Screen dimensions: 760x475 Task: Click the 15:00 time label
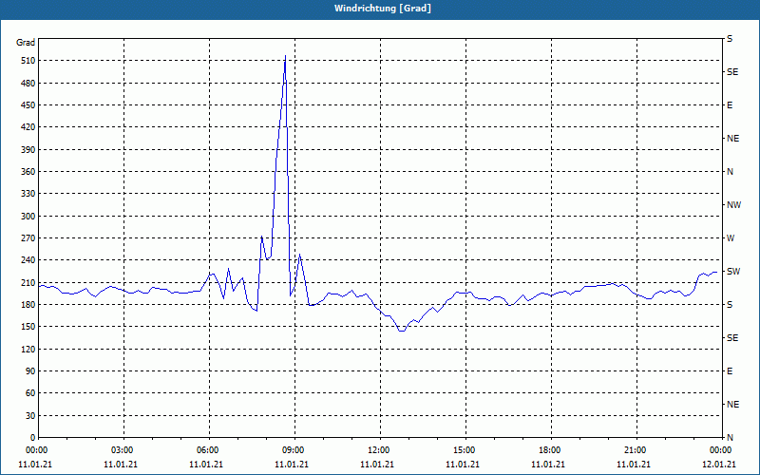(465, 450)
